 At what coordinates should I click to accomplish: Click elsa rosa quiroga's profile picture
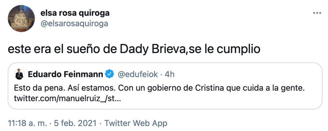21,19
